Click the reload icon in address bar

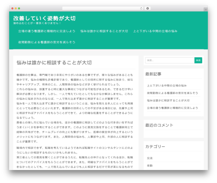pyautogui.click(x=141, y=8)
